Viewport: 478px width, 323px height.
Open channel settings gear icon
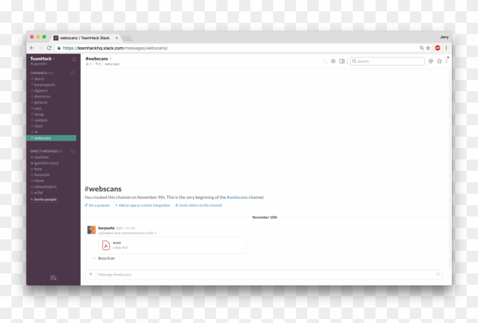pyautogui.click(x=333, y=61)
